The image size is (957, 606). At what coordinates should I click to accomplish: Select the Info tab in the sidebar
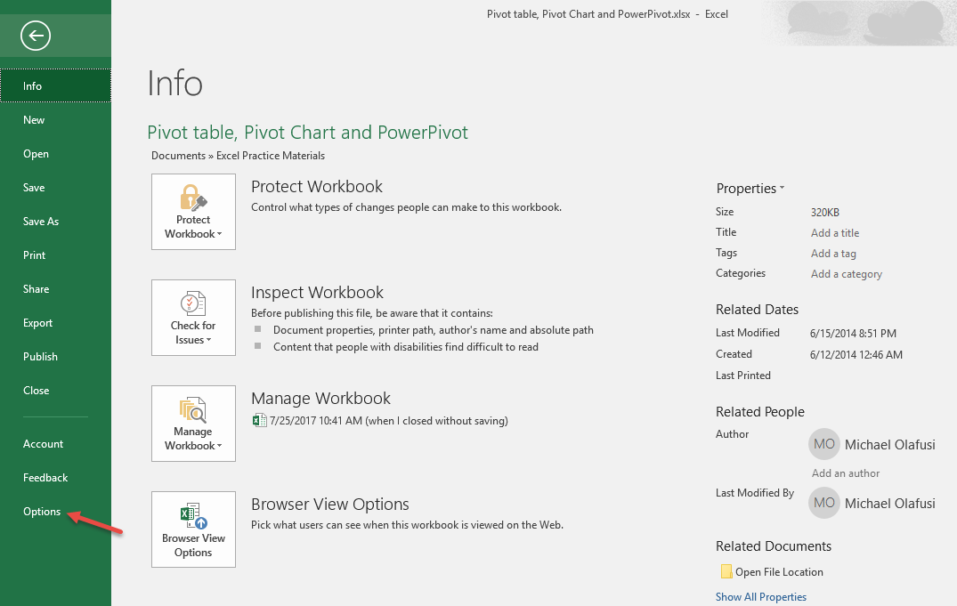(32, 85)
